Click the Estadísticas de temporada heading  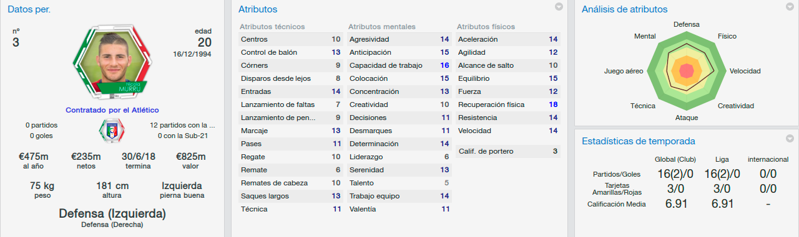tap(638, 141)
